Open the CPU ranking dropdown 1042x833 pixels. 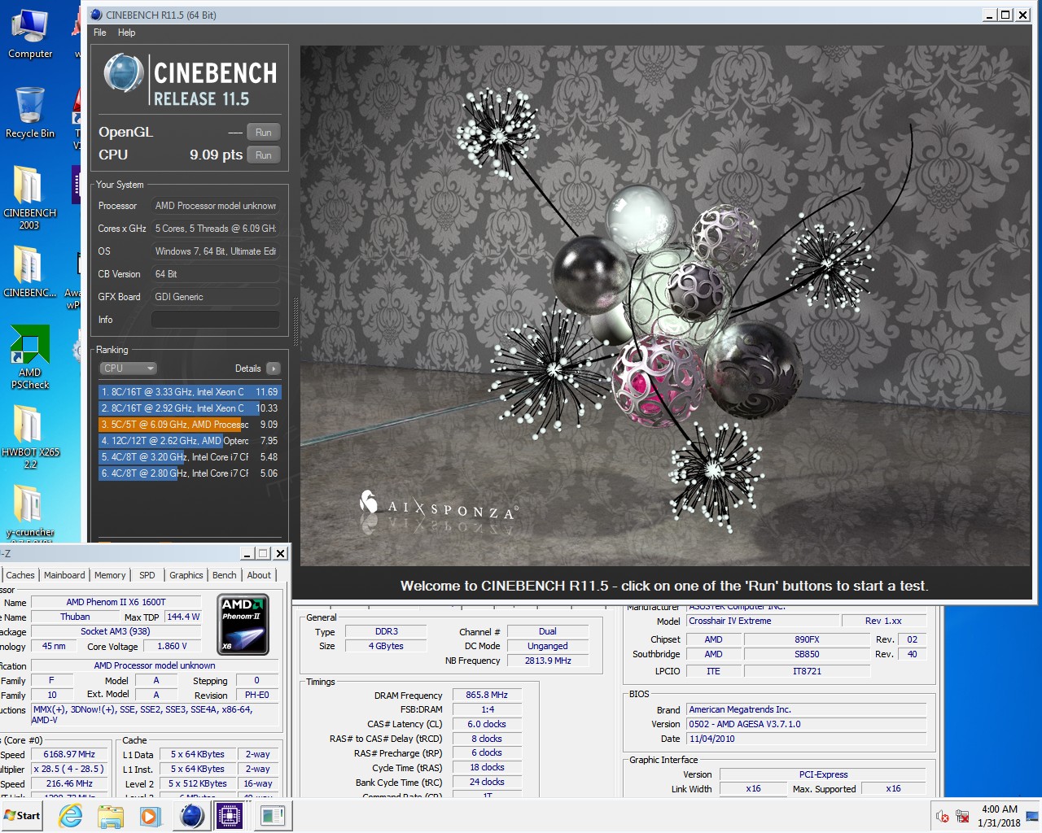pos(128,369)
